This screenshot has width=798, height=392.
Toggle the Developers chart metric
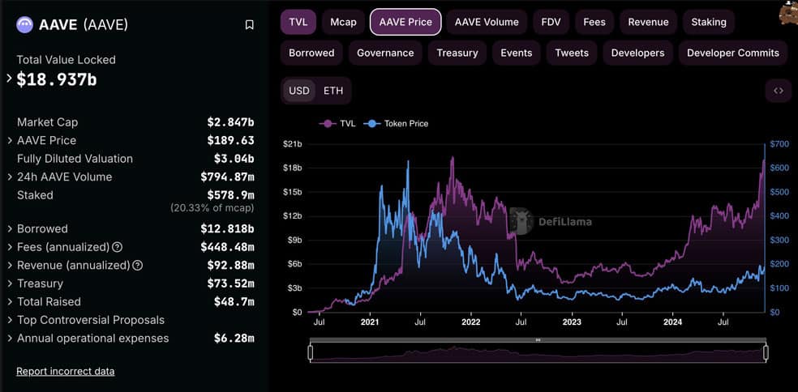(637, 53)
